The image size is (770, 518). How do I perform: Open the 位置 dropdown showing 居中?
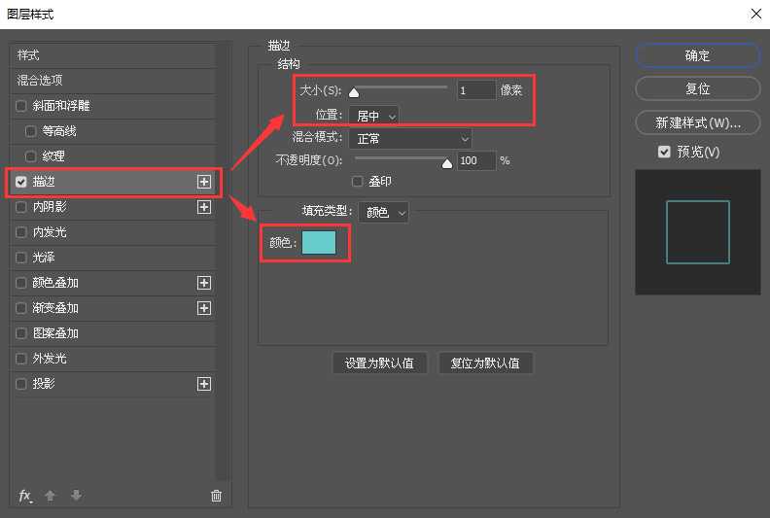376,116
